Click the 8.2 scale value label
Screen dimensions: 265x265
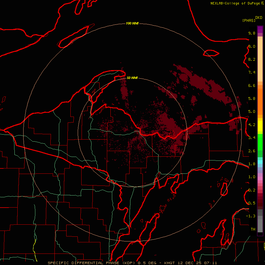[252, 59]
